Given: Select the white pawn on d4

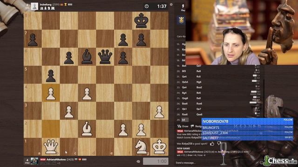Looking at the screenshot, I should pyautogui.click(x=87, y=94).
